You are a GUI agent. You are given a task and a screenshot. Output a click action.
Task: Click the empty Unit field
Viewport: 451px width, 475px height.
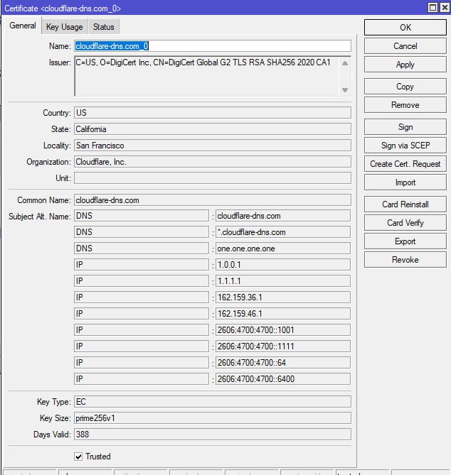pyautogui.click(x=213, y=178)
